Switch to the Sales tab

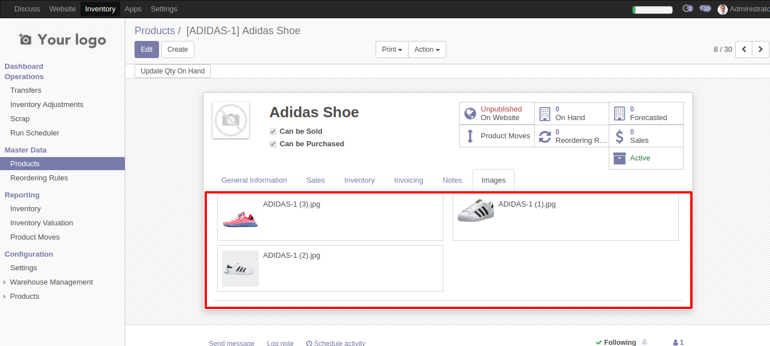[x=315, y=180]
